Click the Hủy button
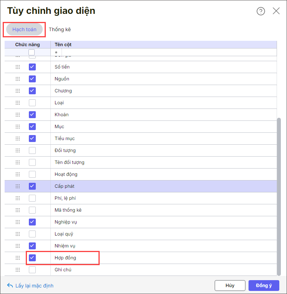Image resolution: width=287 pixels, height=294 pixels. point(230,286)
